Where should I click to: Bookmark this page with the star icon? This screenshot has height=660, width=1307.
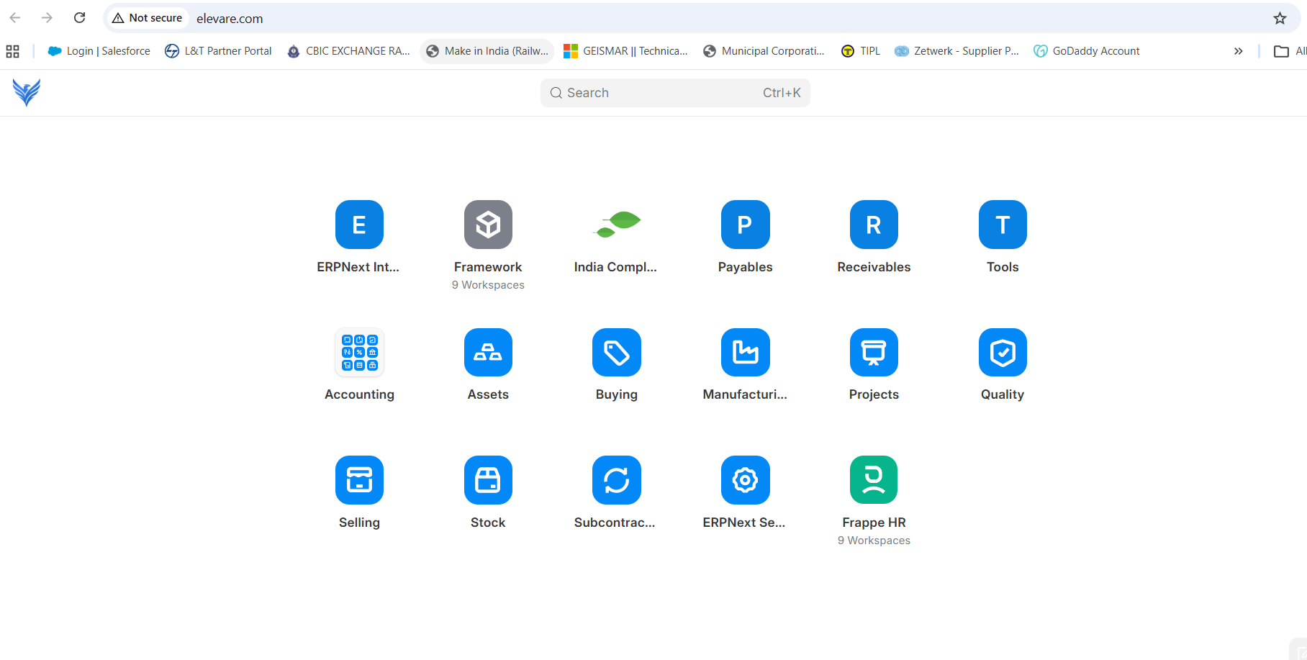pos(1280,18)
